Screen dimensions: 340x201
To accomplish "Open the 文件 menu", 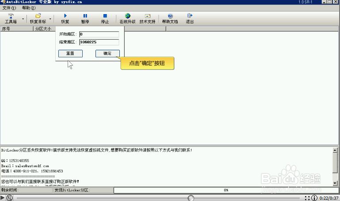I will click(x=9, y=8).
